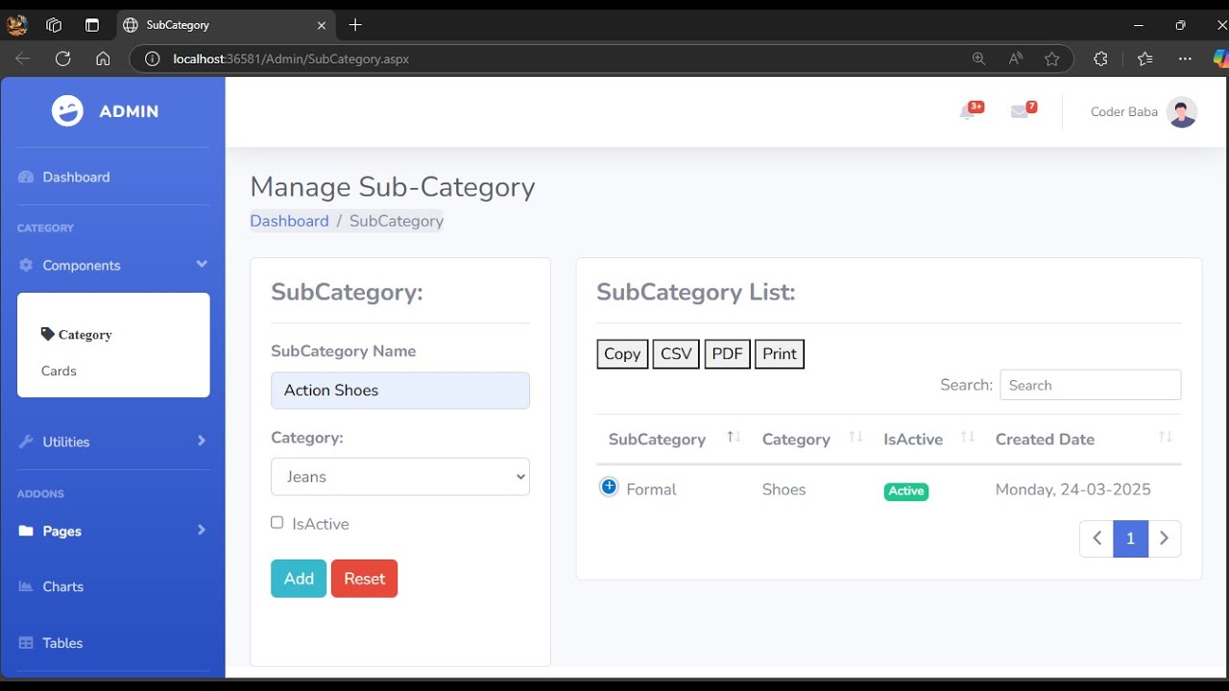Screen dimensions: 1229x691
Task: Export list with CSV button
Action: (x=676, y=354)
